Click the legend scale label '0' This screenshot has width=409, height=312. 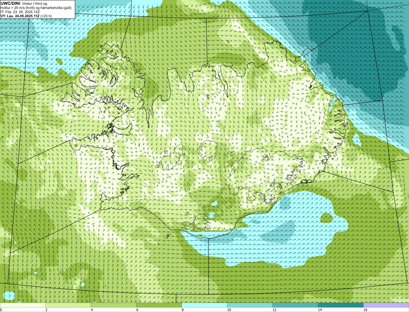coord(1,310)
